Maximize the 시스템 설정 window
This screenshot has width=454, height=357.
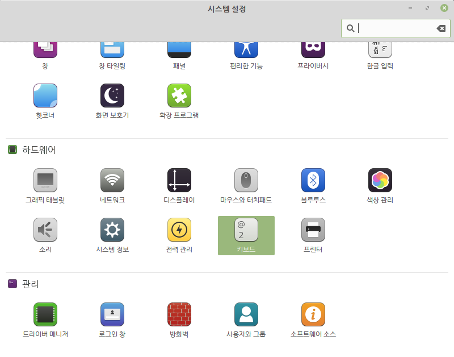[x=427, y=8]
